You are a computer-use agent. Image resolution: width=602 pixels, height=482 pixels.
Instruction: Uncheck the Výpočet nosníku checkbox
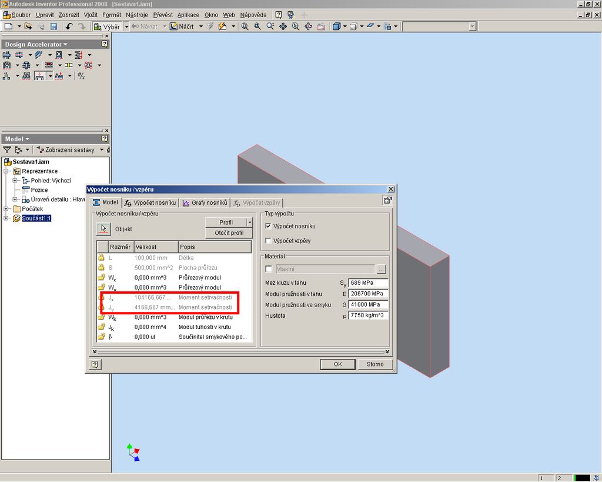click(269, 226)
